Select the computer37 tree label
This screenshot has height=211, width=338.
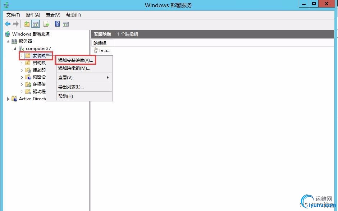(x=38, y=49)
